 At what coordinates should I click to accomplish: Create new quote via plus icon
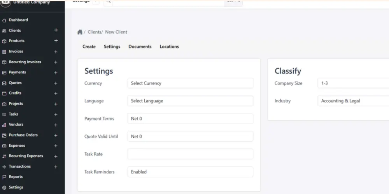[56, 83]
